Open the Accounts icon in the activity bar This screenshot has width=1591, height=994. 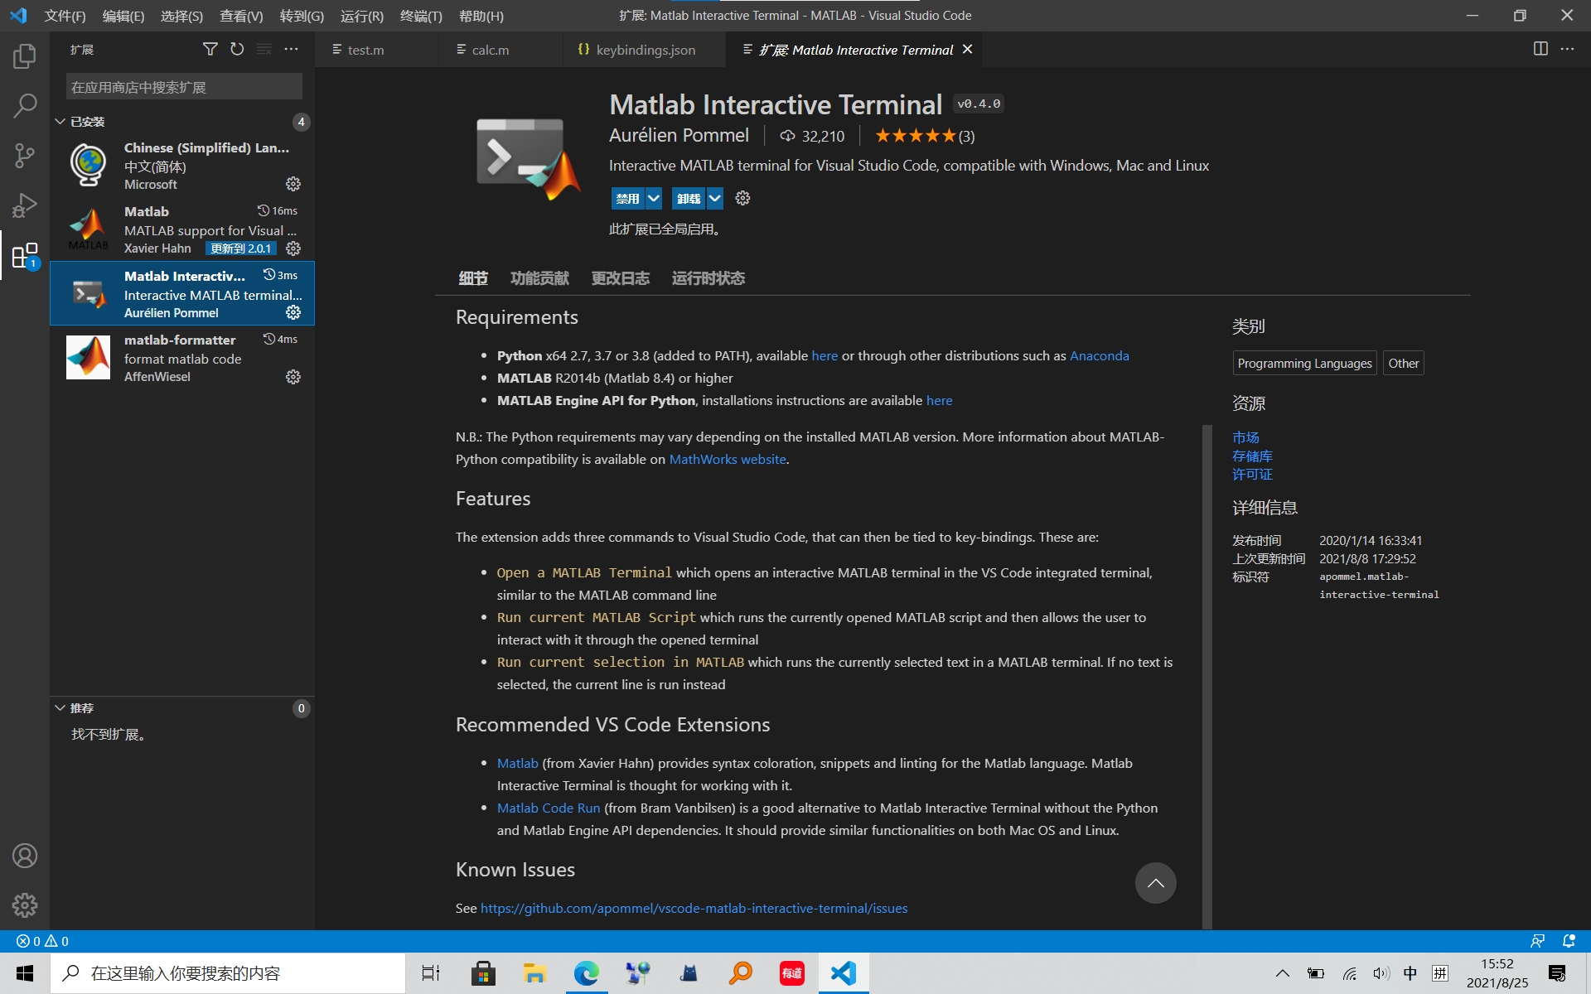click(25, 856)
